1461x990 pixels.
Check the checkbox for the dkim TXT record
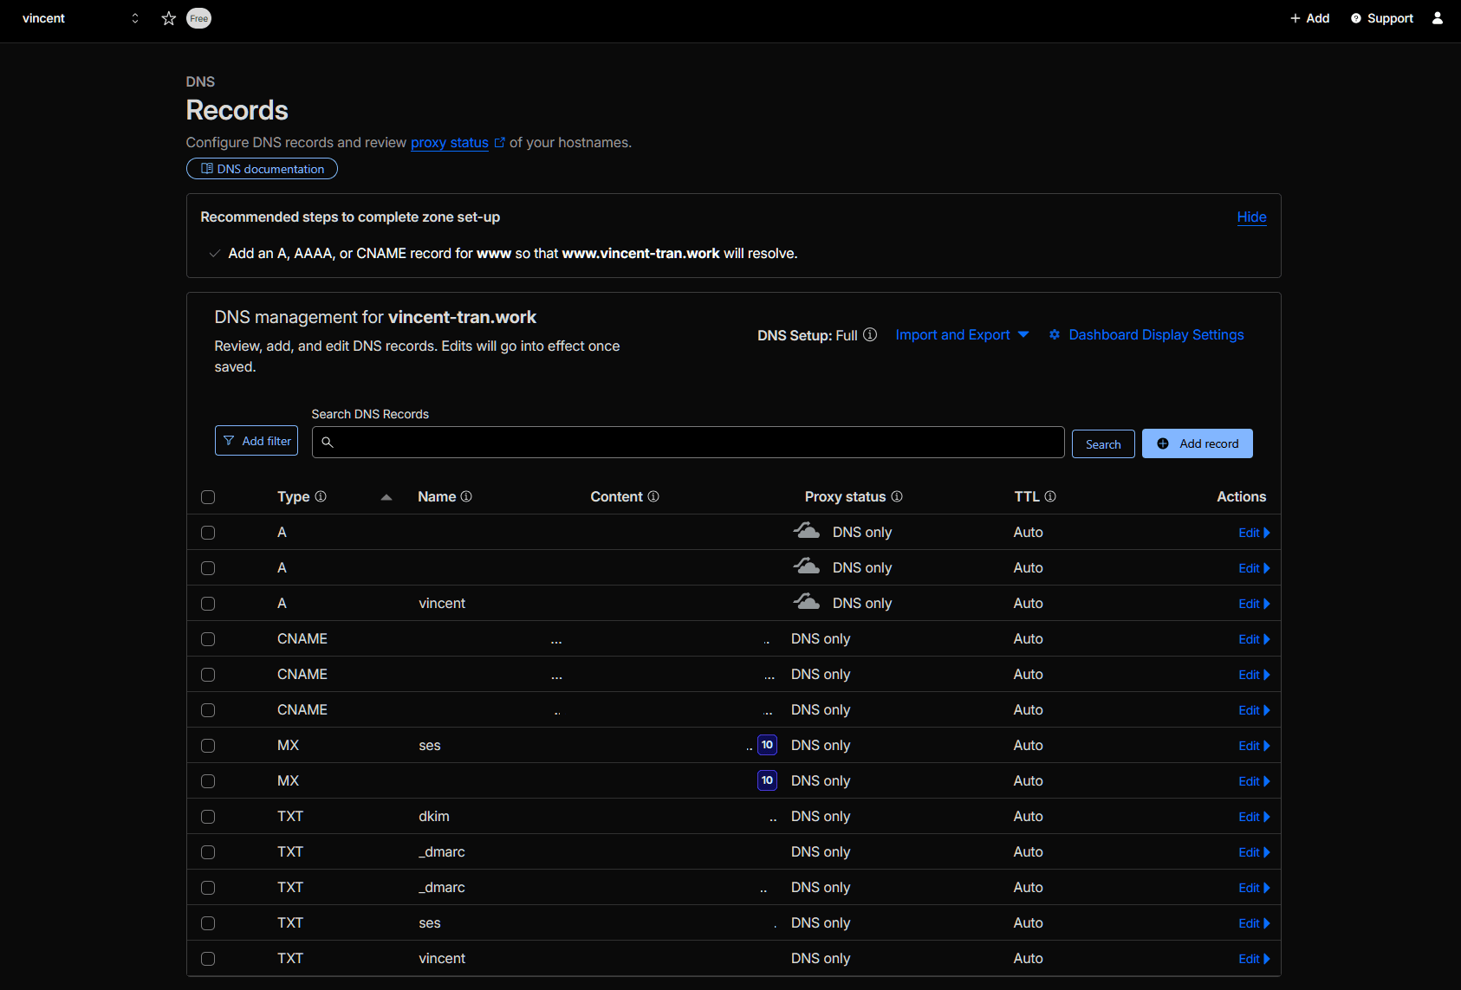click(x=208, y=817)
